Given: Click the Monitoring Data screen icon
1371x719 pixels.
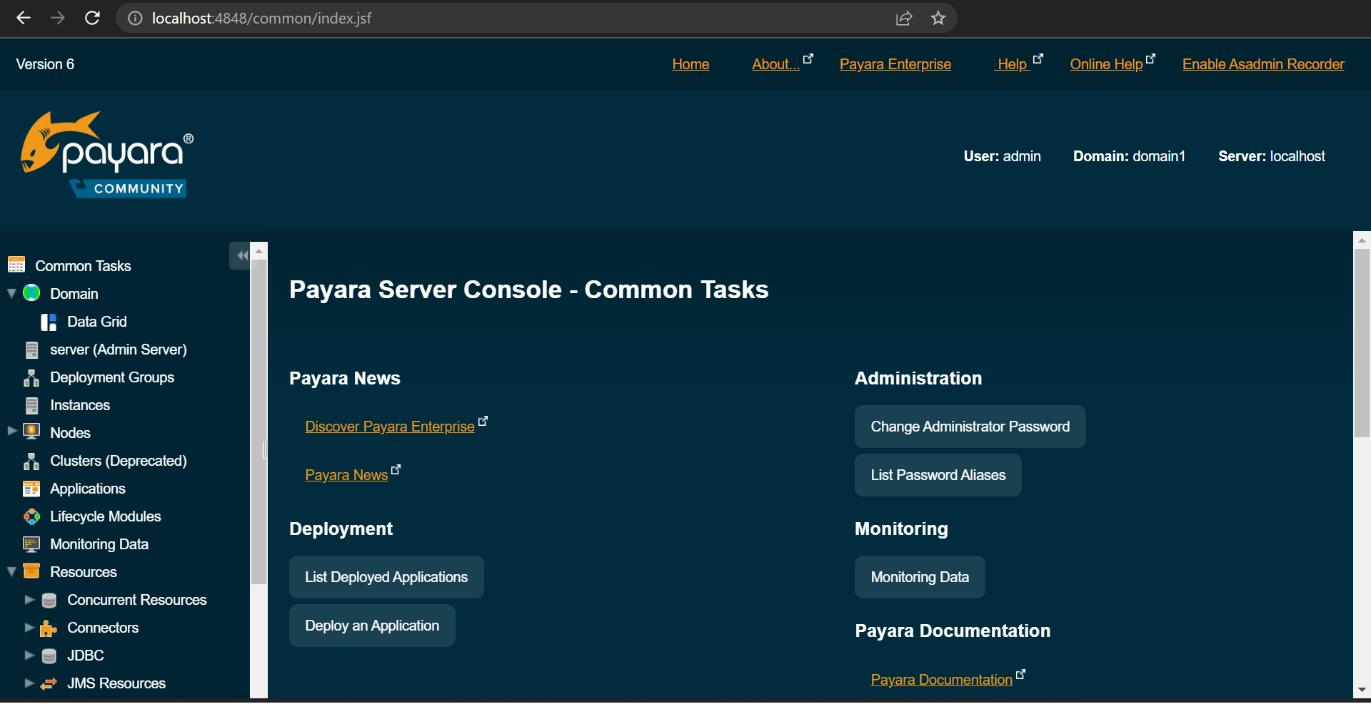Looking at the screenshot, I should pyautogui.click(x=31, y=544).
